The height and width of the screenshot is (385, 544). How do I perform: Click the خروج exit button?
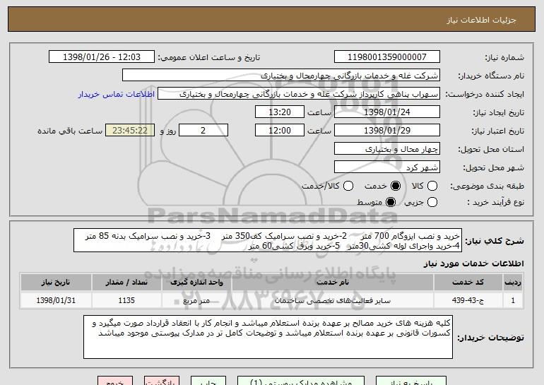[x=115, y=381]
